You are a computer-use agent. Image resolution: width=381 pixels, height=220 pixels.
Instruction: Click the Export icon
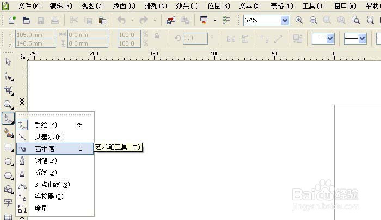[x=185, y=21]
